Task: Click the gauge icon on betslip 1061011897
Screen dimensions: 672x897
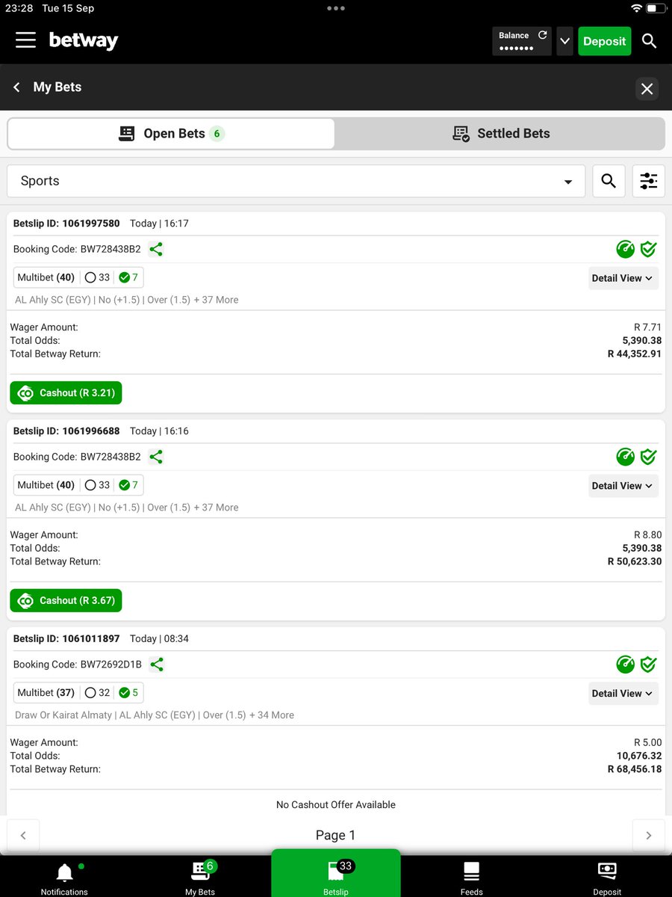Action: 626,665
